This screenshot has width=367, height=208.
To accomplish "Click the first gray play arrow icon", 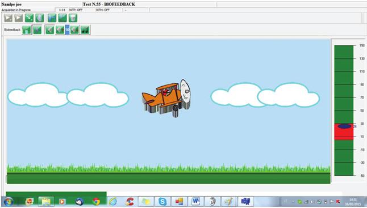I will [x=8, y=18].
